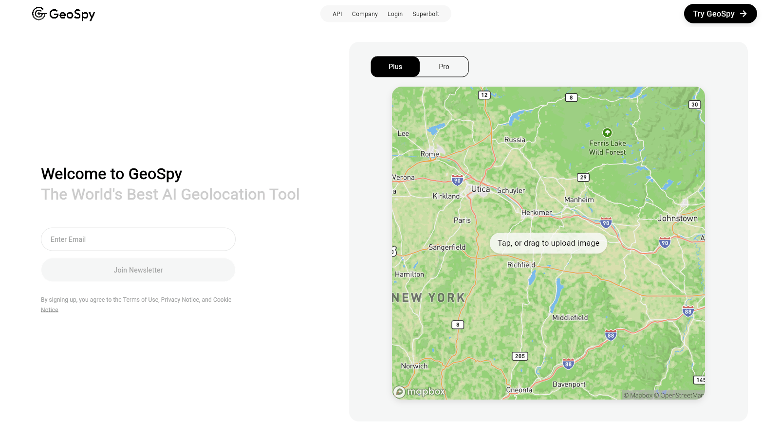Click the Davenport label on map
Viewport: 779px width, 438px height.
569,384
